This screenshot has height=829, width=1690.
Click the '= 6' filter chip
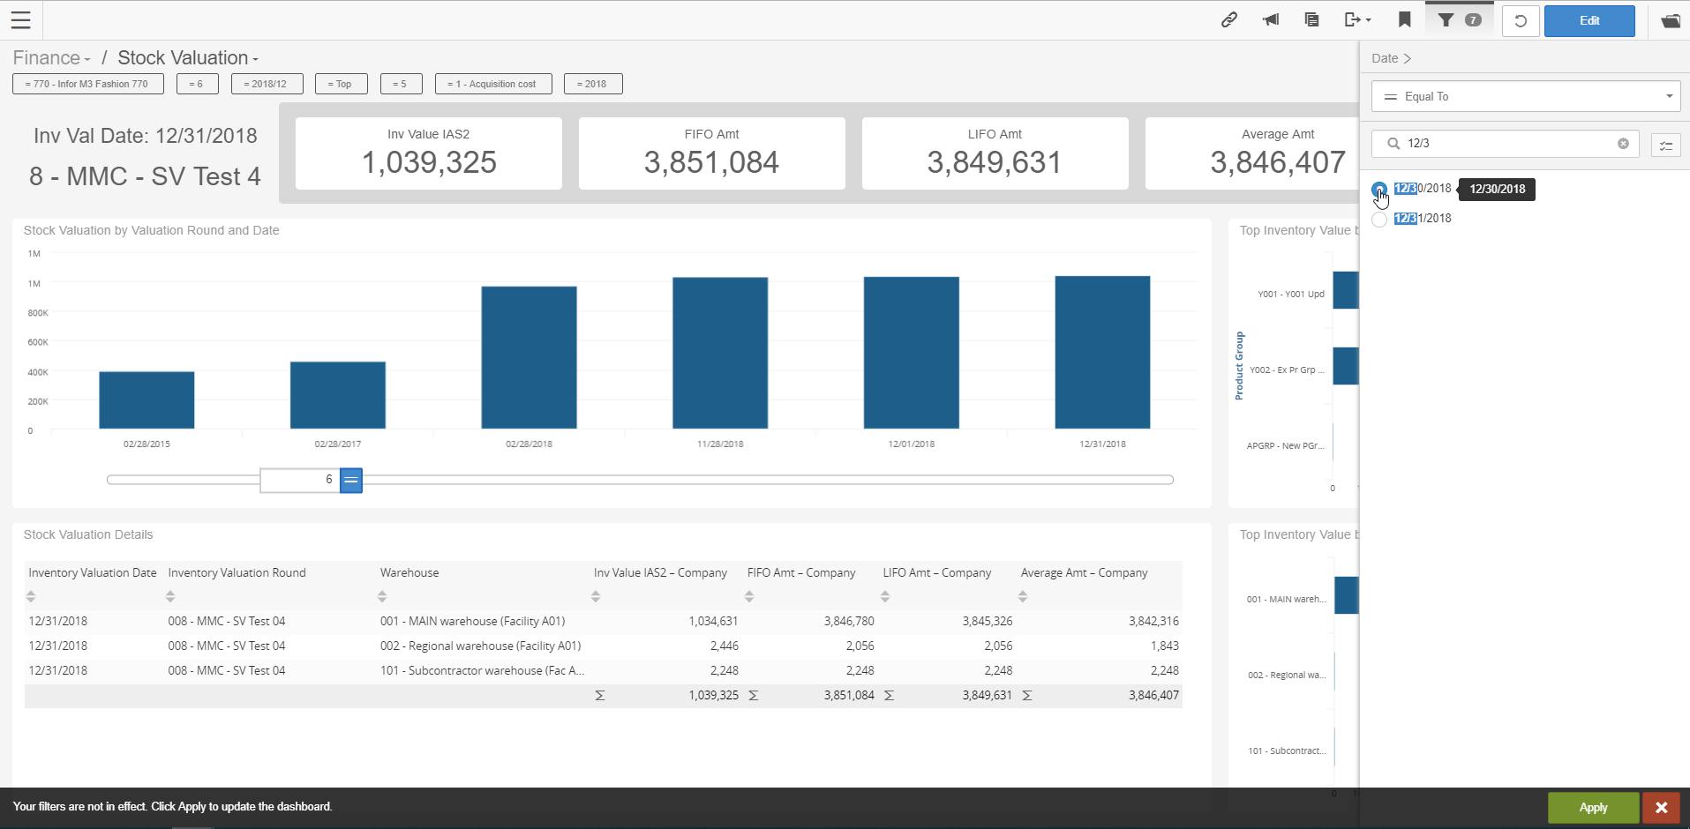pos(197,84)
